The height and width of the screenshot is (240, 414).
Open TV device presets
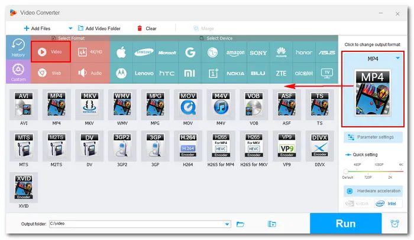coord(327,73)
